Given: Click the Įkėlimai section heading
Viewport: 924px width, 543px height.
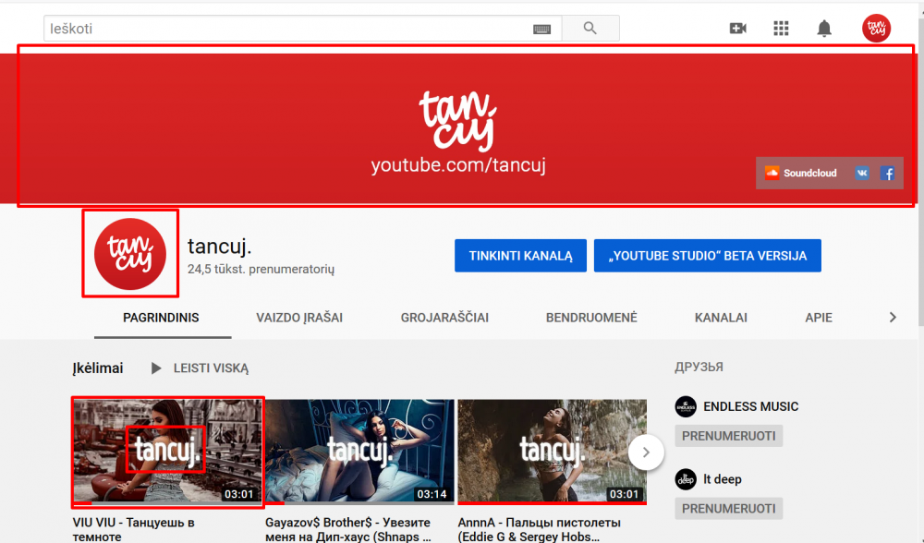Looking at the screenshot, I should click(98, 368).
